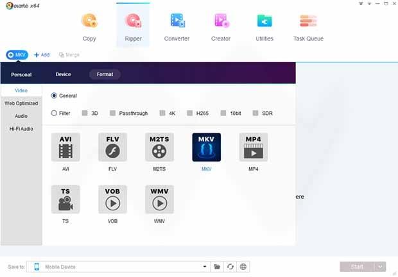Click the Start button

[357, 267]
